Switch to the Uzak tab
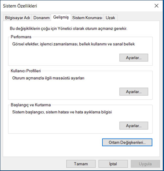 pos(111,18)
